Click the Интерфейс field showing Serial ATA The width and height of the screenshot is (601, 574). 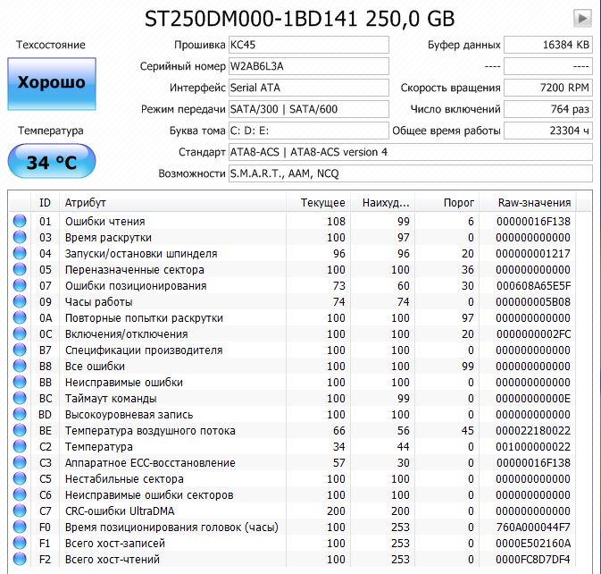(x=309, y=88)
